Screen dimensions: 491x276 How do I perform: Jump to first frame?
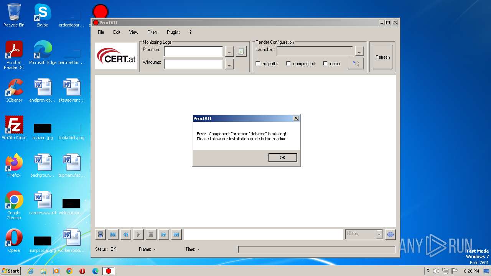coord(113,234)
